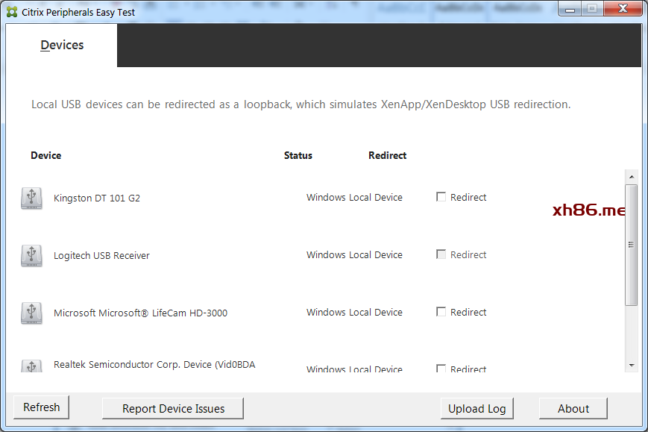Tick Redirect for Microsoft LifeCam HD-3000

(441, 312)
